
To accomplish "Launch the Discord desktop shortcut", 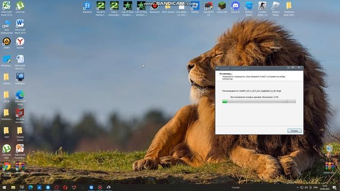I will point(235,7).
